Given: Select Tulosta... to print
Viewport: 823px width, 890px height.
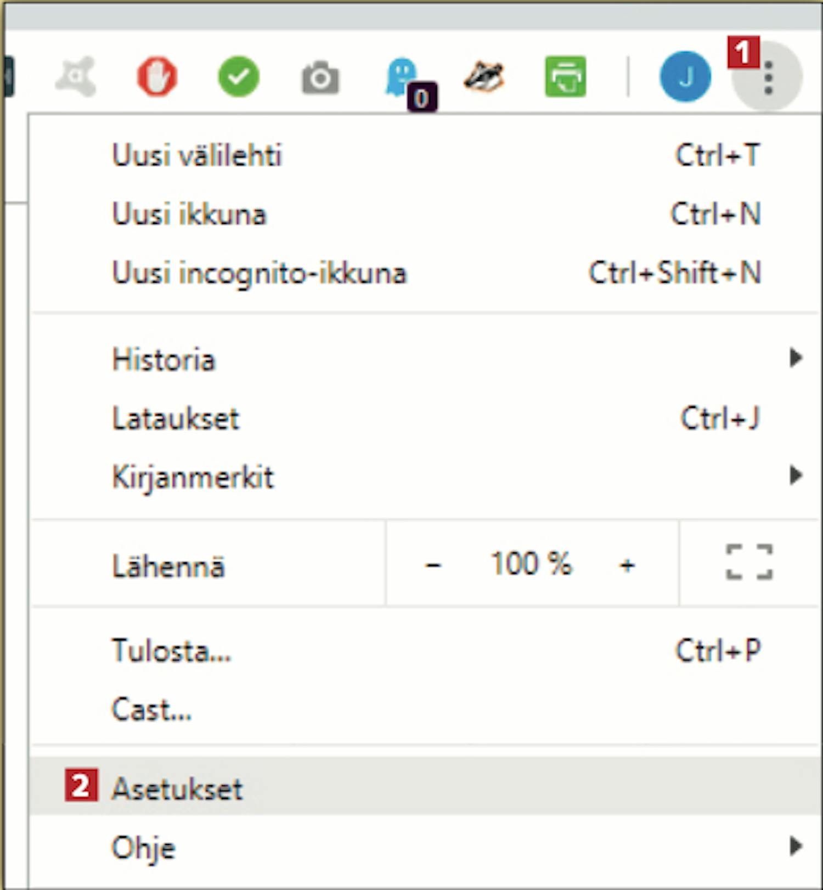Looking at the screenshot, I should coord(171,651).
